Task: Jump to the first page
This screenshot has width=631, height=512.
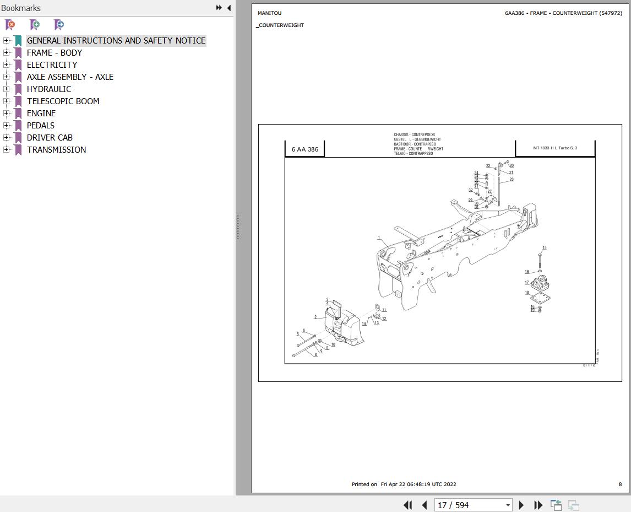Action: click(x=408, y=505)
